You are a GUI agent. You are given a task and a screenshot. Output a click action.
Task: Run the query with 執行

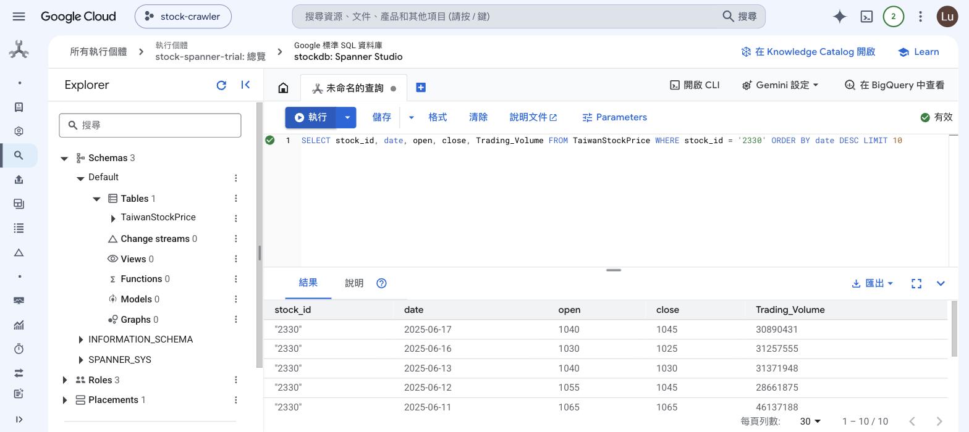[310, 117]
